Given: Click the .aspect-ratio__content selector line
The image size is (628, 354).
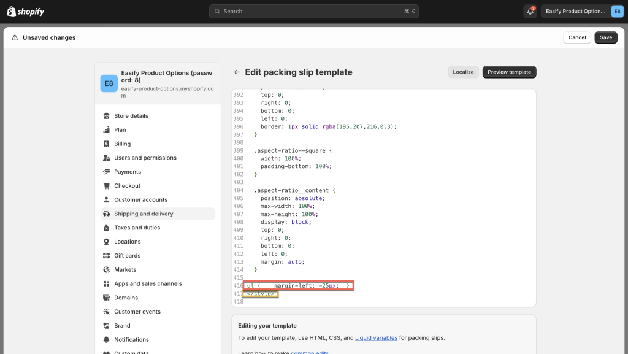Looking at the screenshot, I should click(x=294, y=190).
